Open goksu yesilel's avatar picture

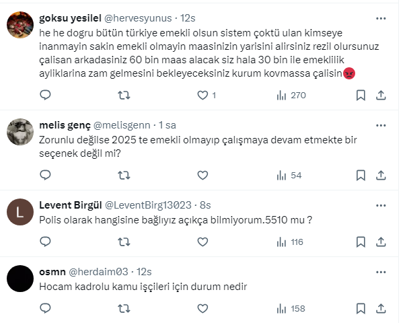tap(20, 26)
